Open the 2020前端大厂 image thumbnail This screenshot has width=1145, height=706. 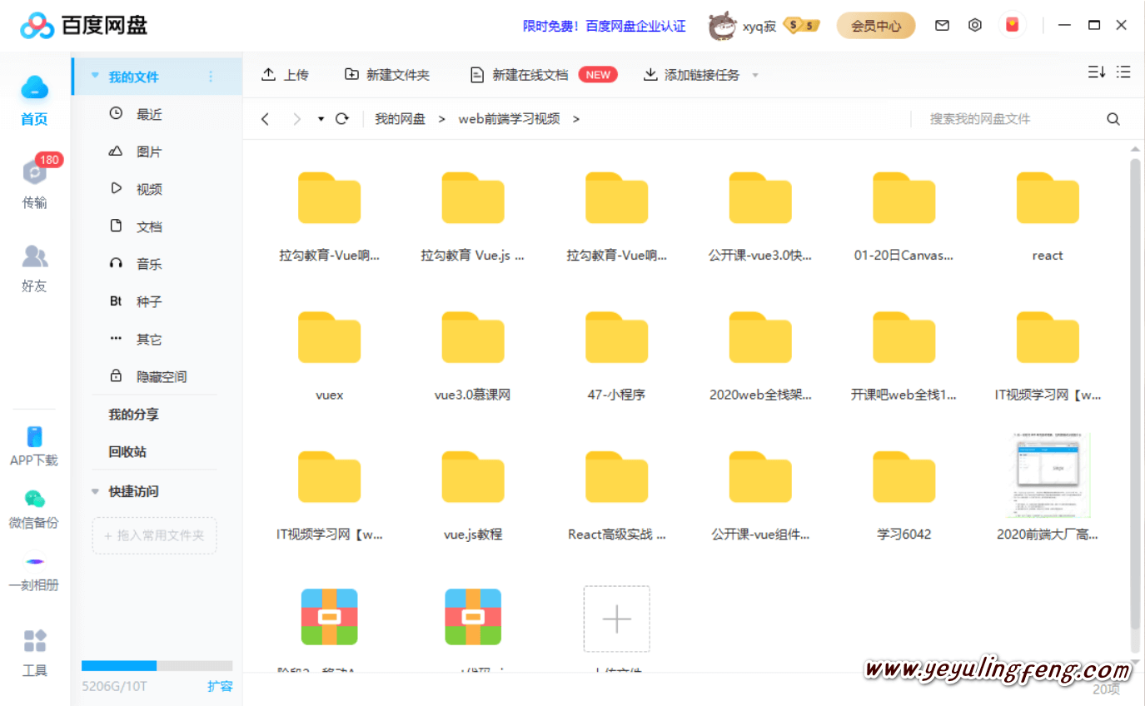1048,476
